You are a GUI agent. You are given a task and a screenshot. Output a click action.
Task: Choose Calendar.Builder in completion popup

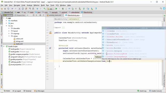click(134, 37)
